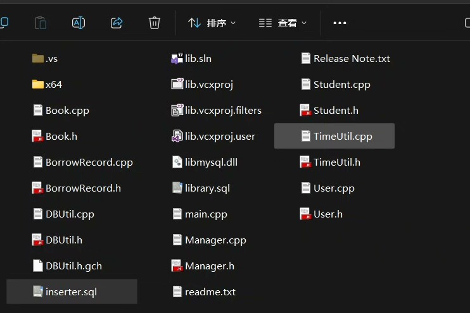
Task: Select the Student.cpp file icon
Action: 306,84
